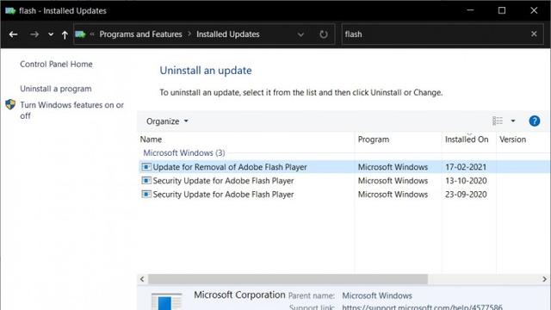Select Security Update dated 23-09-2020
Screen dimensions: 551x310
pyautogui.click(x=344, y=195)
